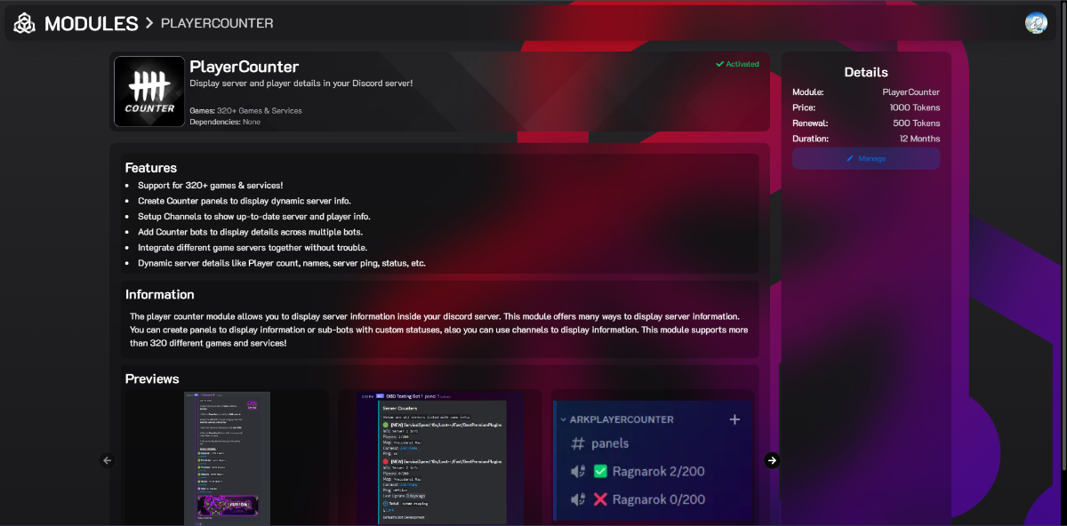Collapse the ARKPLAYERCOUNTER category chevron
This screenshot has height=526, width=1067.
click(563, 419)
